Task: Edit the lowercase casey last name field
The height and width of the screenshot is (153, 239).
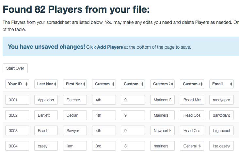Action: (46, 146)
